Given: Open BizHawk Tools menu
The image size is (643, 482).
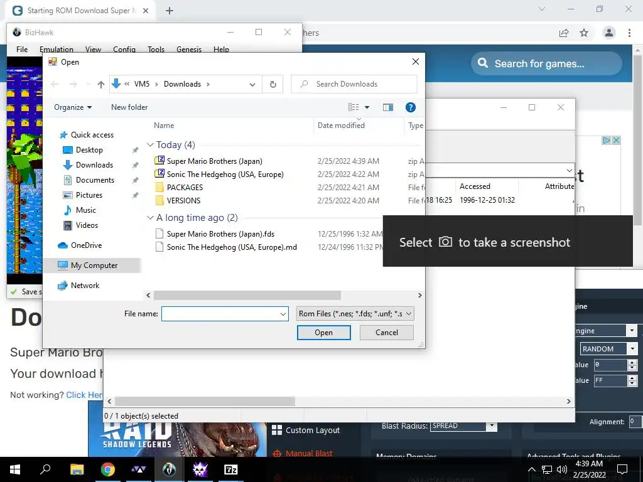Looking at the screenshot, I should point(156,49).
